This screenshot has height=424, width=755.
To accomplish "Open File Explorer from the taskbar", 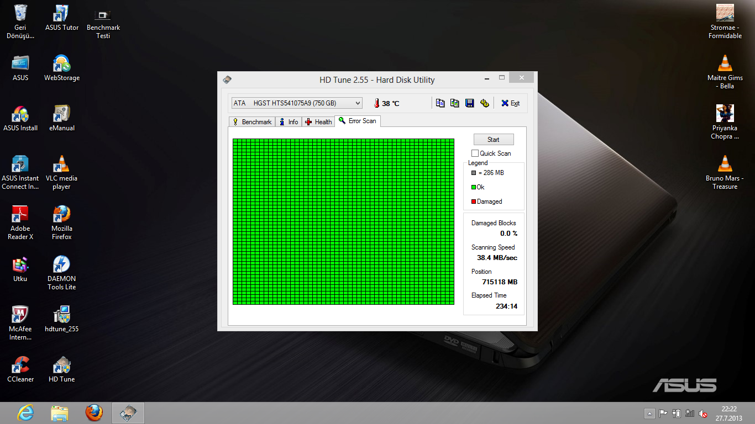I will tap(60, 412).
